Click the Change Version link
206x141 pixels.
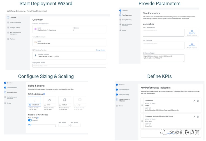pyautogui.click(x=101, y=50)
